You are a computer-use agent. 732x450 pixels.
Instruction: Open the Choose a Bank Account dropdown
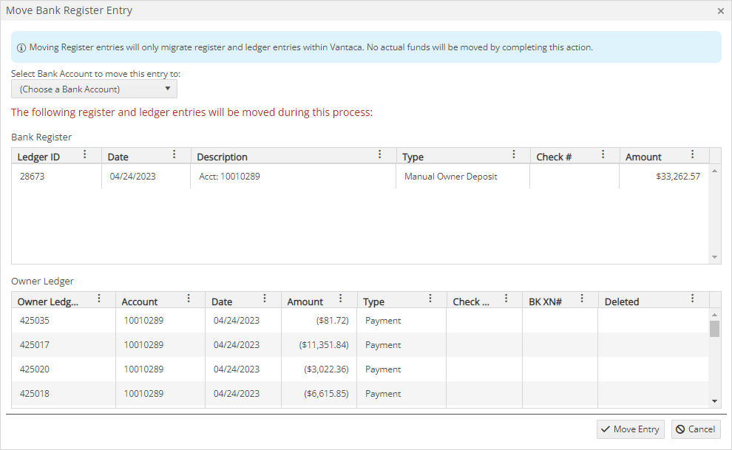(x=94, y=88)
